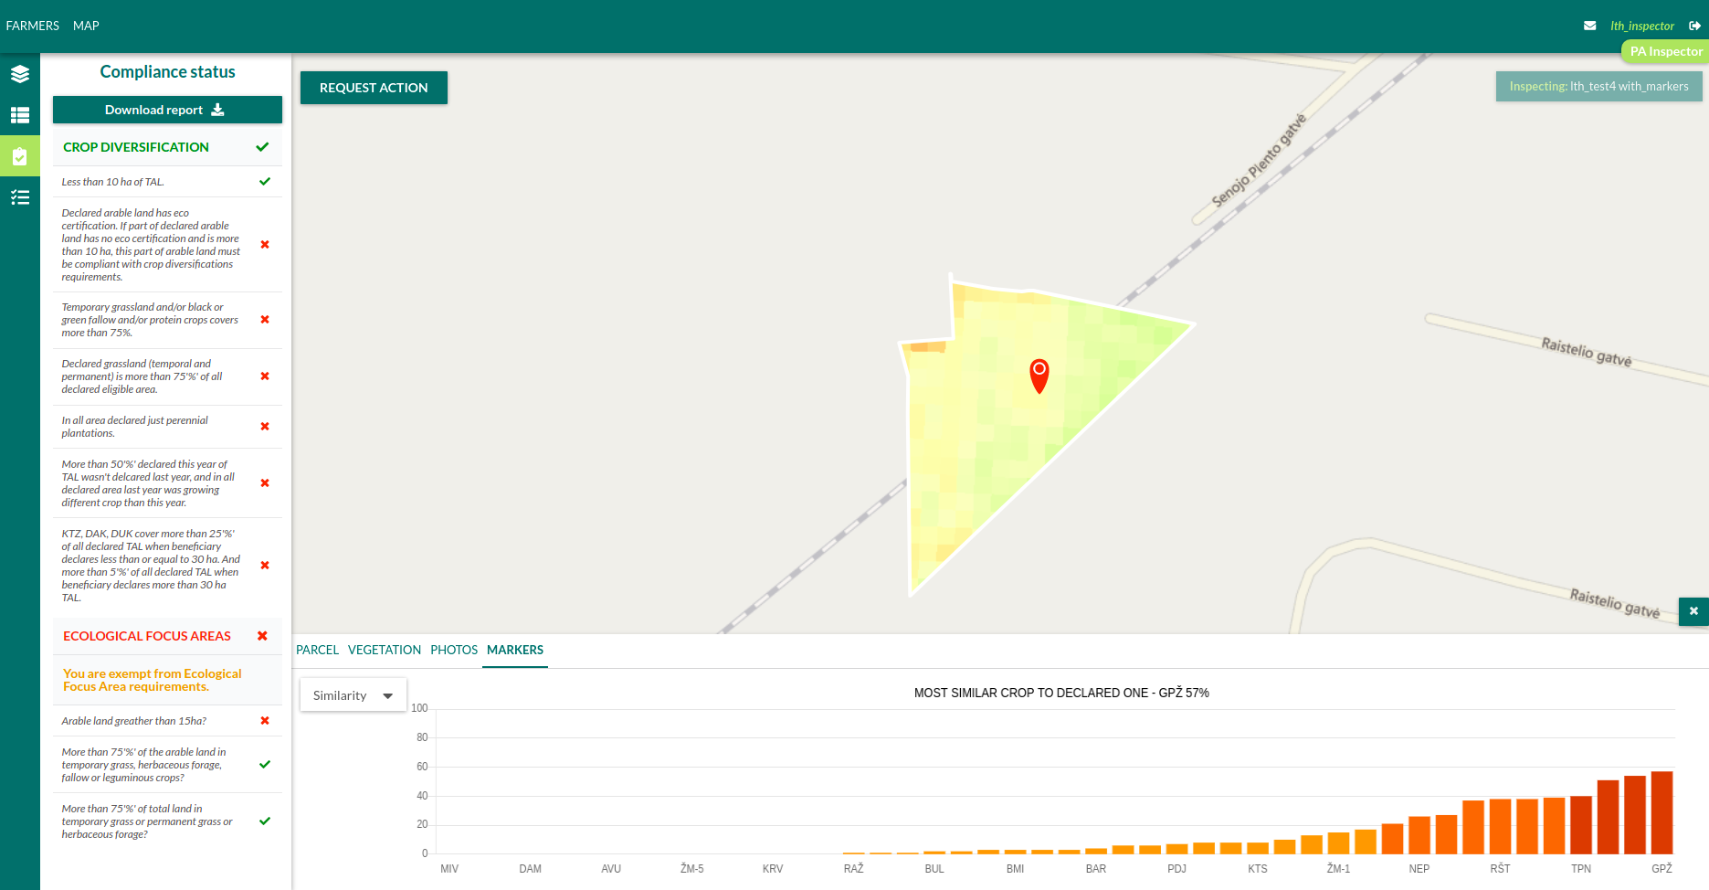Click cross for eco certification rule

point(265,245)
